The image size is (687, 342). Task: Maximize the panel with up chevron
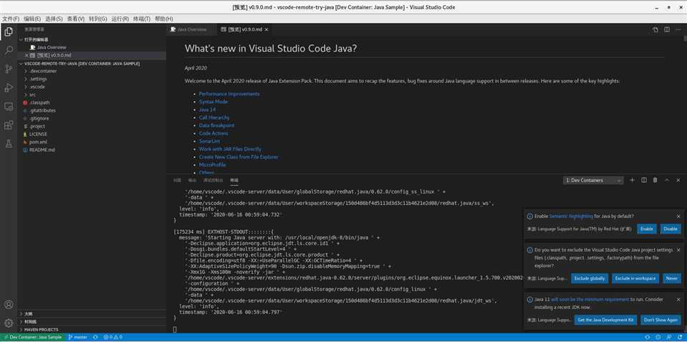[667, 180]
